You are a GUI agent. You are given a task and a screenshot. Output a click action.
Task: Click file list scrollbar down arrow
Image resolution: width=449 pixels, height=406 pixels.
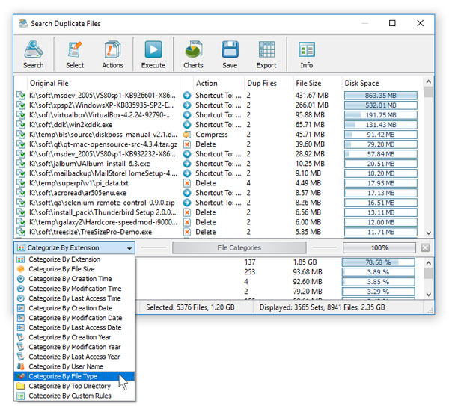(428, 233)
